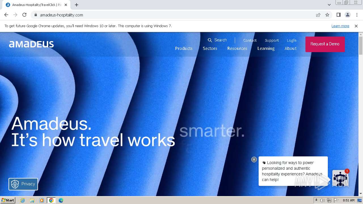Click the Chrome taskbar icon
Screen dimensions: 363x204
click(51, 200)
